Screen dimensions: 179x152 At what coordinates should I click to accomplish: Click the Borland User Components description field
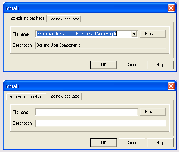tap(101, 45)
